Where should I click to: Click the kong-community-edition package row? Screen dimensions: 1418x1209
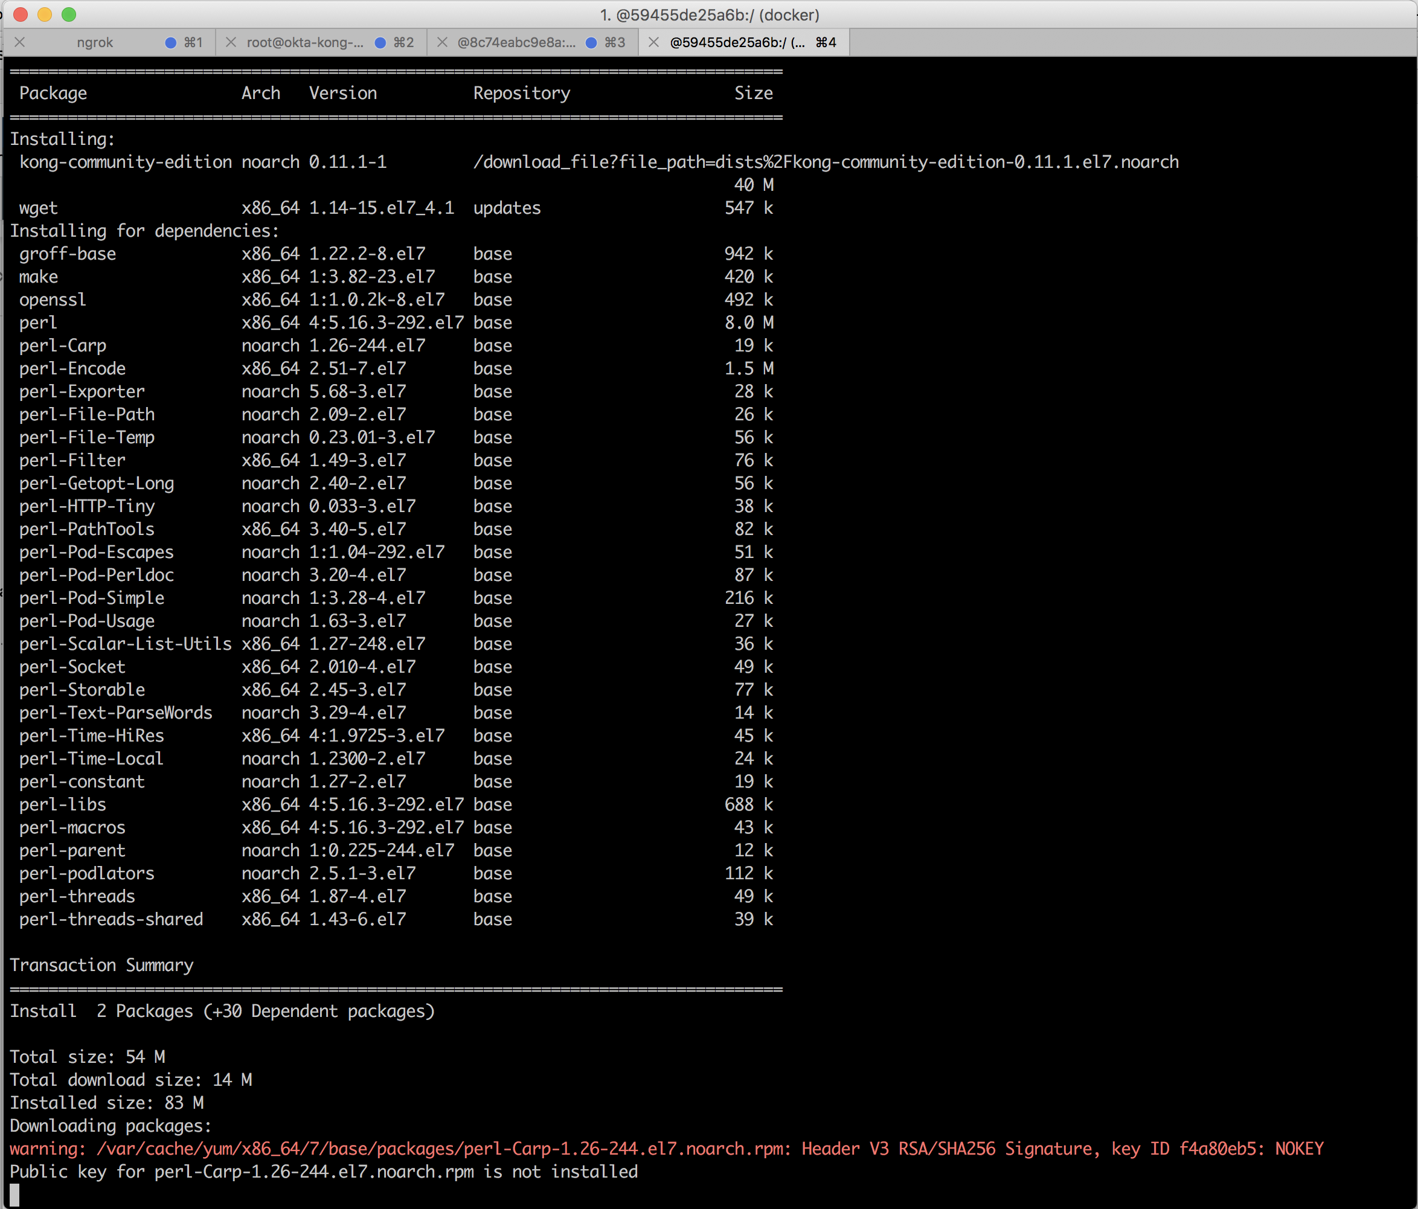tap(125, 162)
